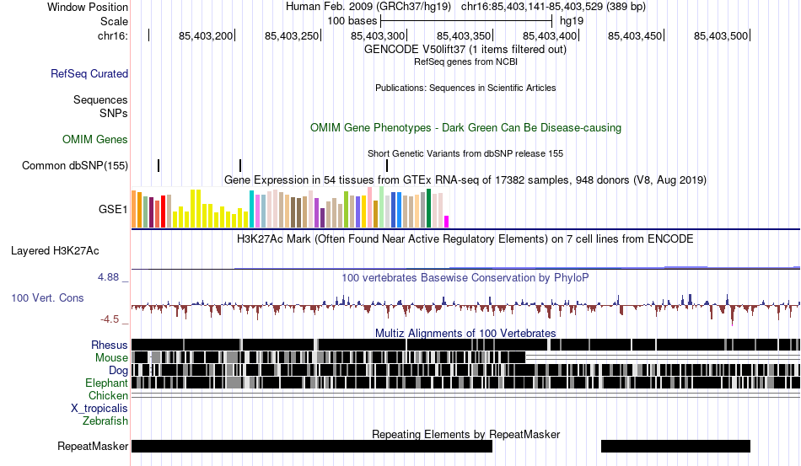Click the 85,403,500 coordinate on ruler
The image size is (801, 466).
click(721, 35)
